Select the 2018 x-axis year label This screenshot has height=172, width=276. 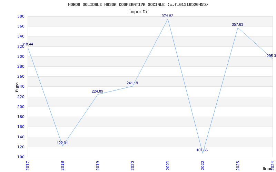[x=63, y=166]
